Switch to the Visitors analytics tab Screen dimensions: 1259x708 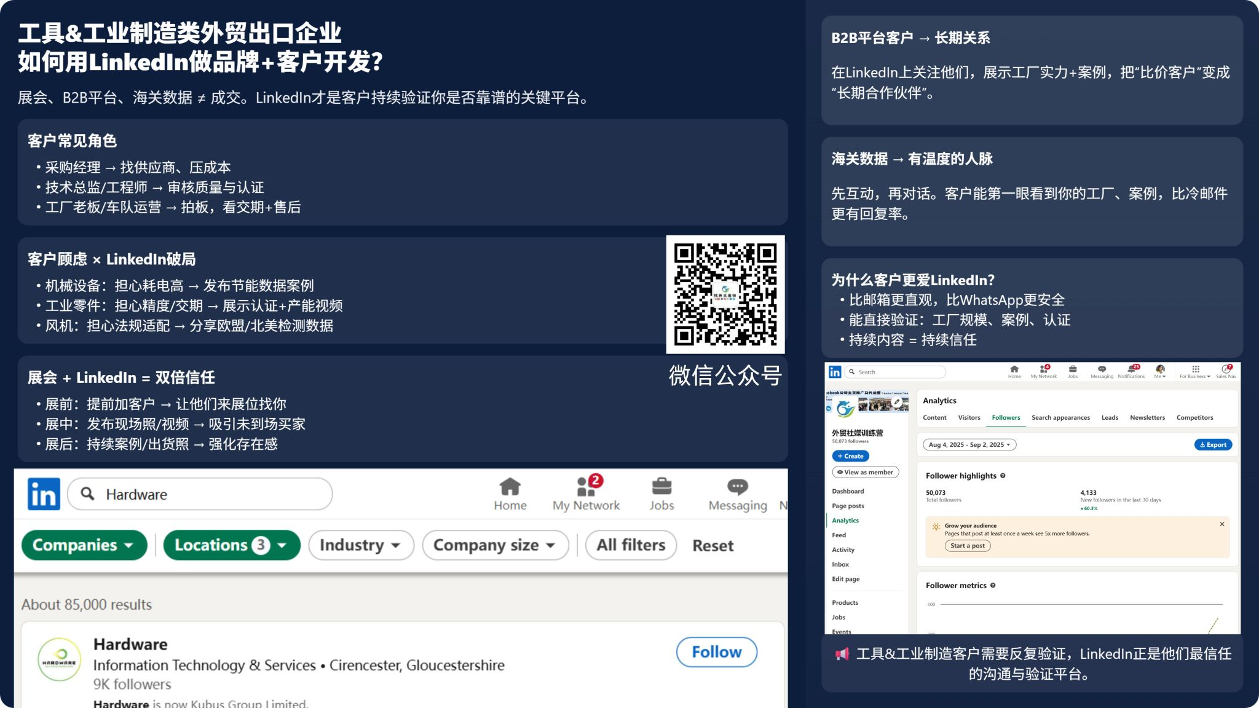[x=969, y=417]
